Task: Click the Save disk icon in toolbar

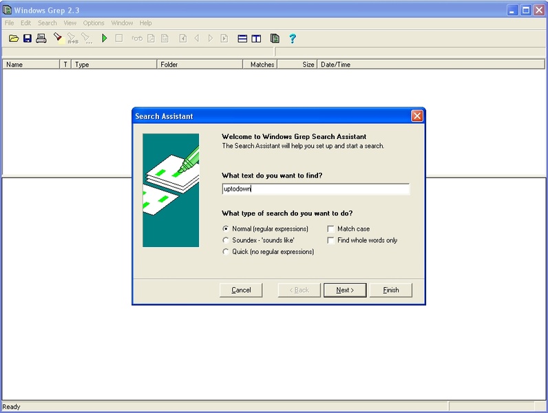Action: point(28,39)
